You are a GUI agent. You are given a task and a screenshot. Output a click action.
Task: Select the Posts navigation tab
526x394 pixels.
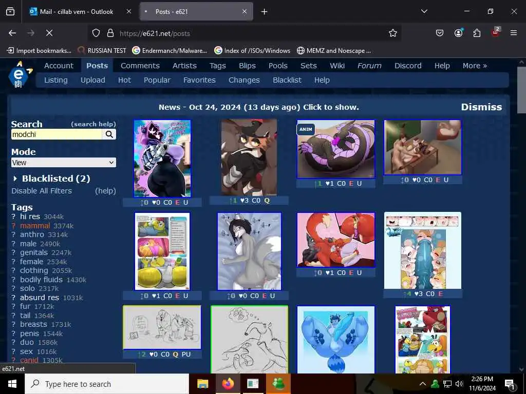coord(97,66)
